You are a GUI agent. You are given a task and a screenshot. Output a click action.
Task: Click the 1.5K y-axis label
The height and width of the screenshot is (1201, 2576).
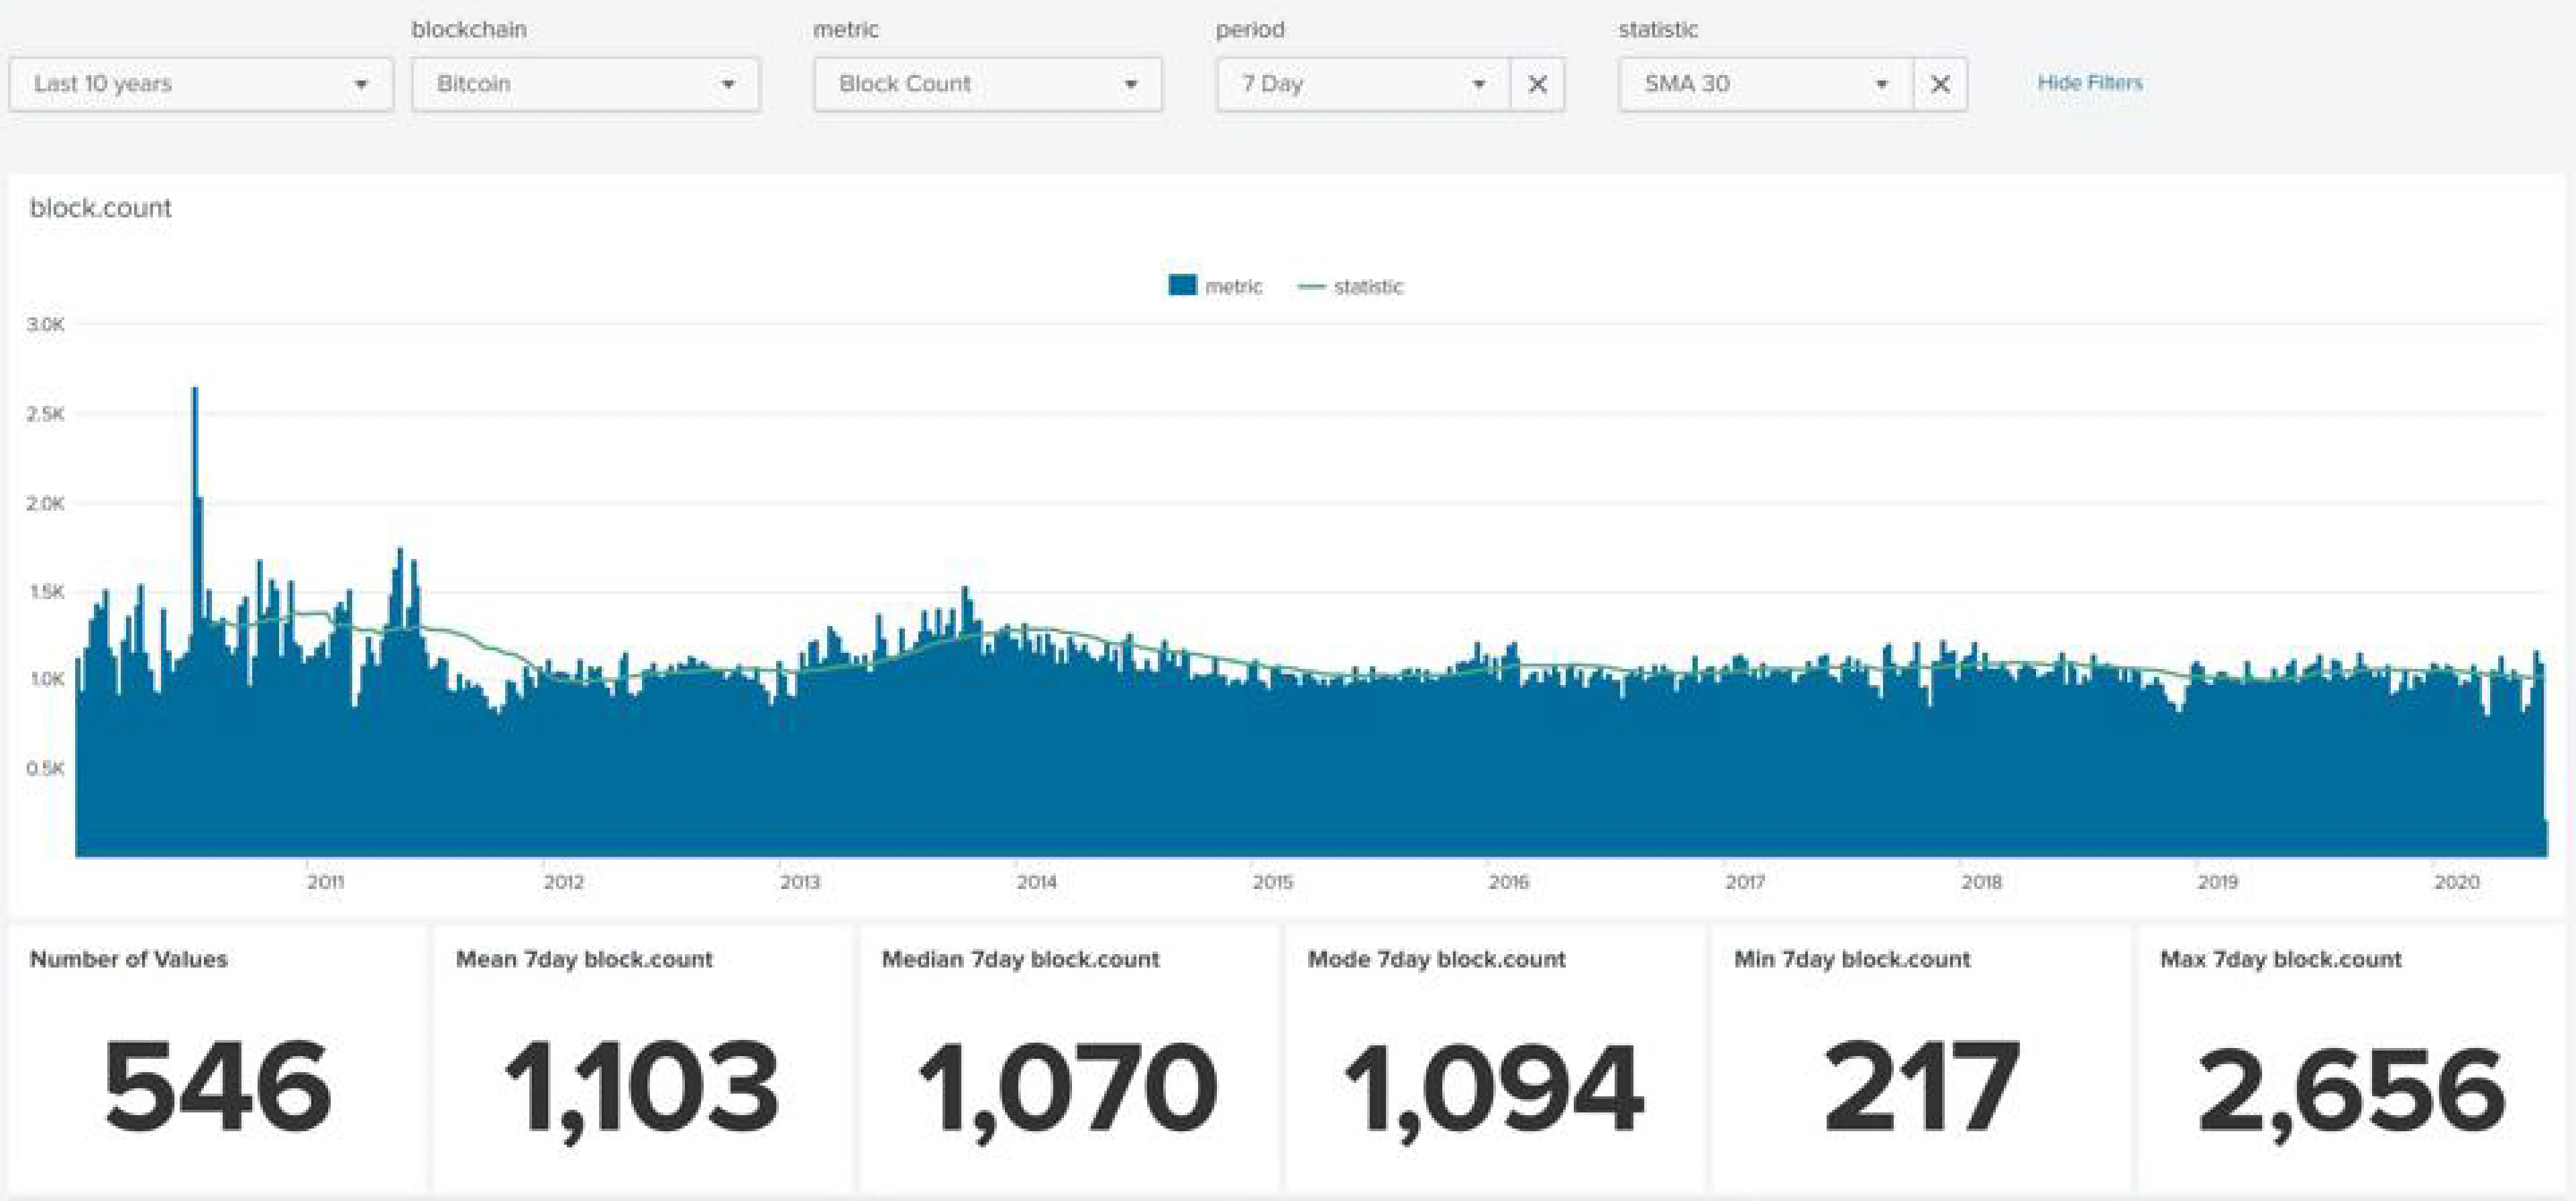tap(46, 592)
